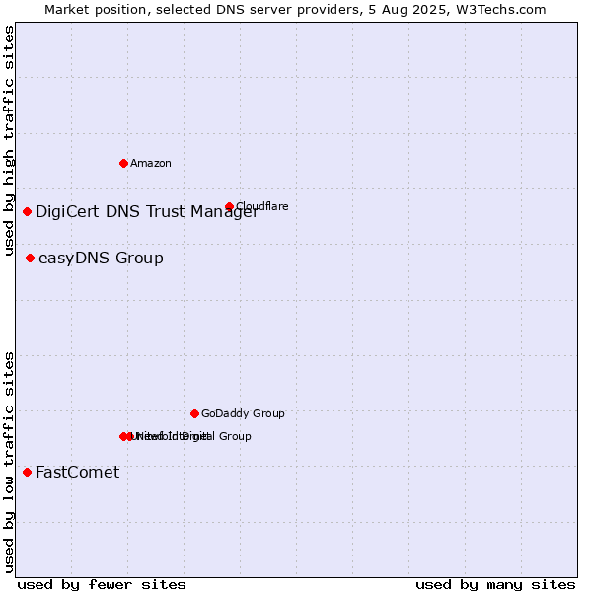Click 'used by low traffic sites' axis label
This screenshot has width=592, height=592.
[8, 463]
